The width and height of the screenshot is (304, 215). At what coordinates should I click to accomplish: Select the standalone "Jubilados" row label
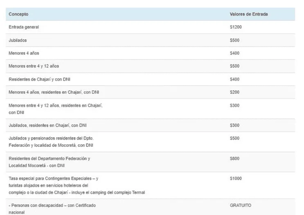(x=17, y=40)
